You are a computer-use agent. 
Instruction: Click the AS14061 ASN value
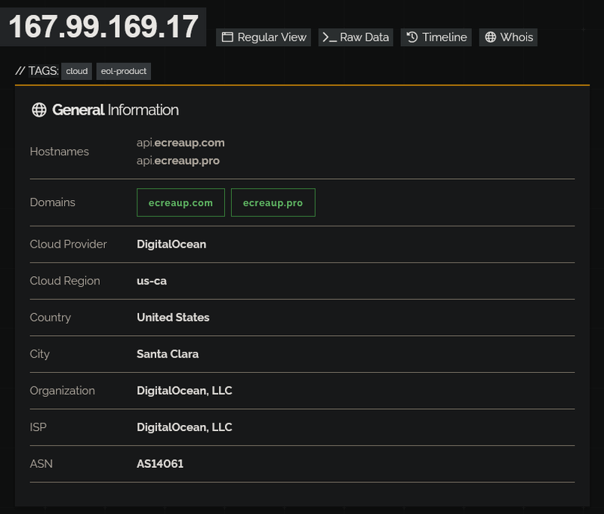pyautogui.click(x=160, y=463)
